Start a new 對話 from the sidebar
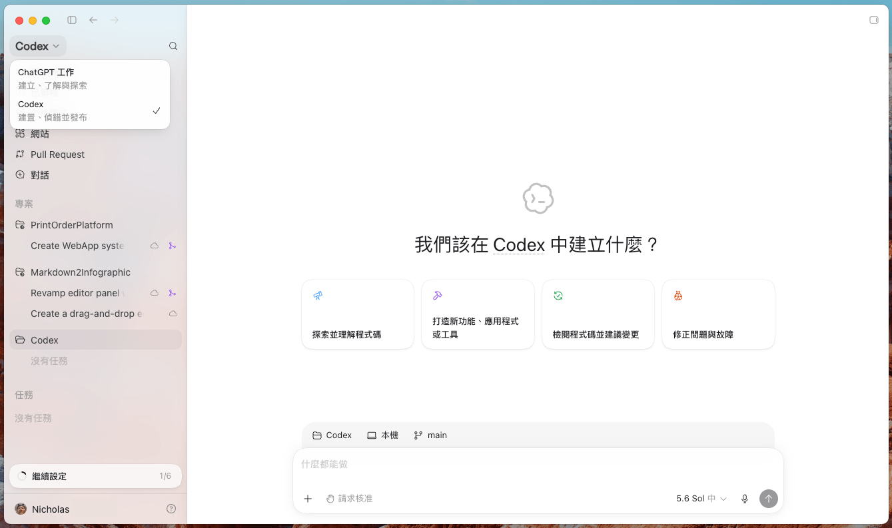Screen dimensions: 892x528 coord(96,175)
